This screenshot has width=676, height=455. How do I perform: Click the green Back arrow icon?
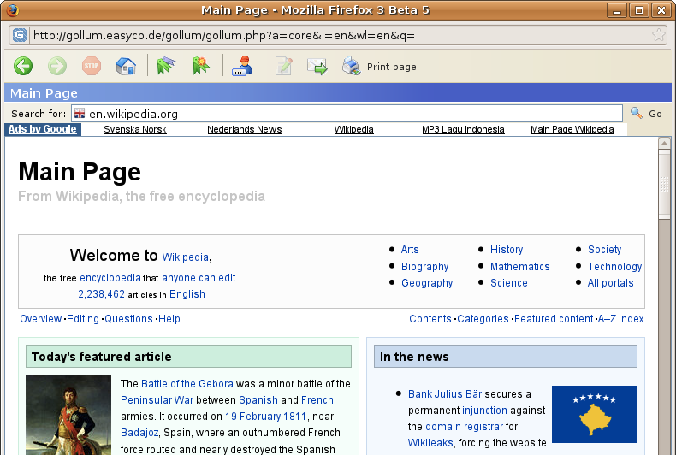tap(23, 66)
